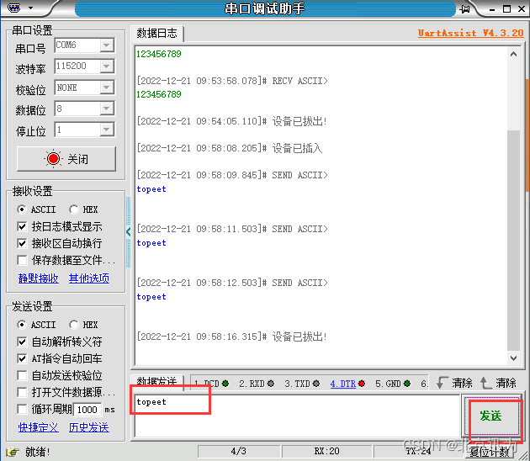Enable 循环周期 checkbox

pyautogui.click(x=22, y=410)
